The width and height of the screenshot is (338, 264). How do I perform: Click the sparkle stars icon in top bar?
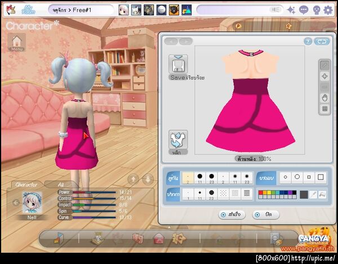[x=291, y=10]
